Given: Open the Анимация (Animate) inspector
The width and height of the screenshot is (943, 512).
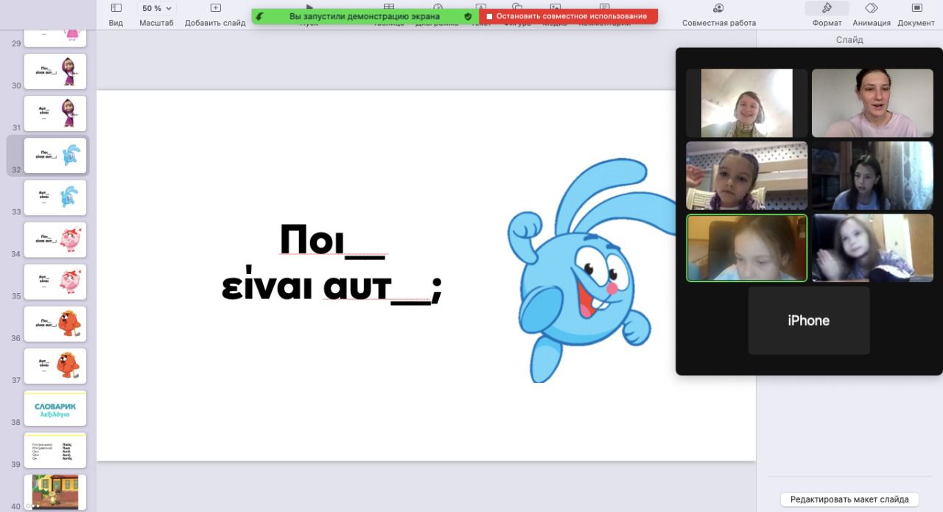Looking at the screenshot, I should point(872,14).
